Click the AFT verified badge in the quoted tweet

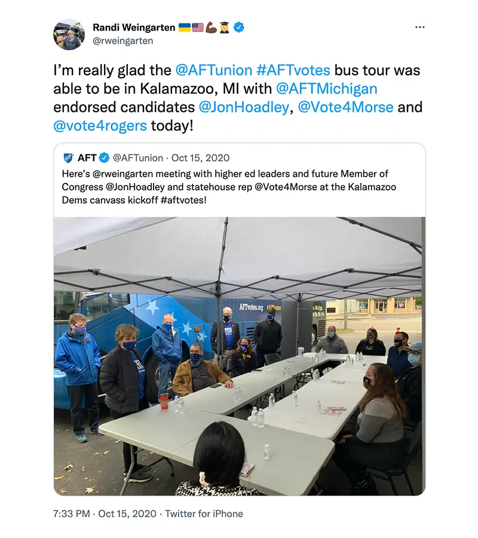[x=104, y=158]
